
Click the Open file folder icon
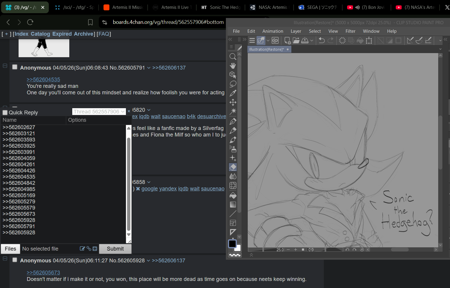point(296,40)
